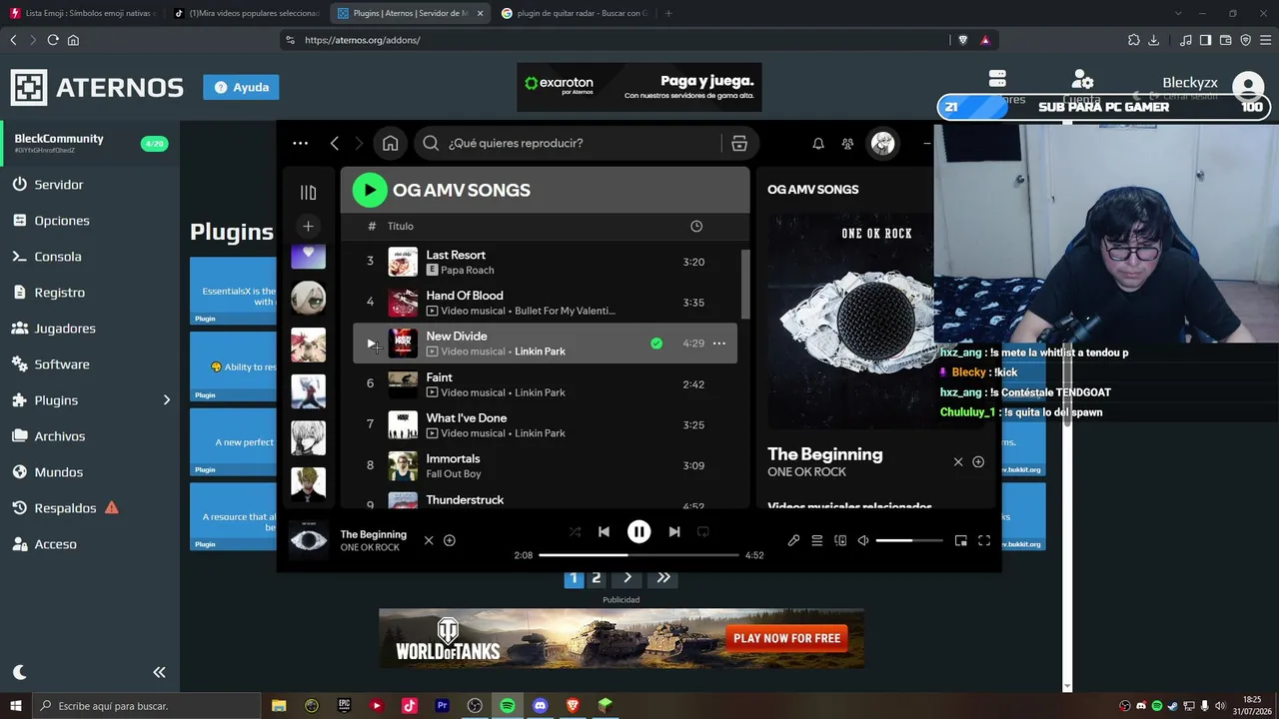Add The Beginning to library in player bar
The width and height of the screenshot is (1279, 719).
coord(450,540)
